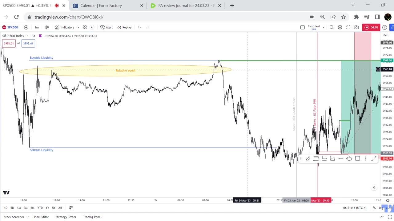Select the 1M time range
The image size is (394, 221).
19,208
